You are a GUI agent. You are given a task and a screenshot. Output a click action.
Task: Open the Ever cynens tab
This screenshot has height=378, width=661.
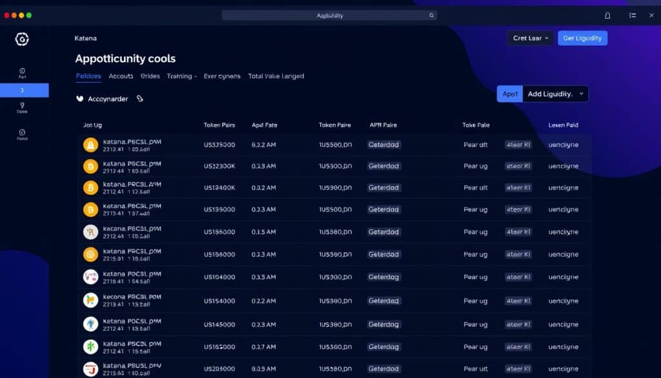222,76
